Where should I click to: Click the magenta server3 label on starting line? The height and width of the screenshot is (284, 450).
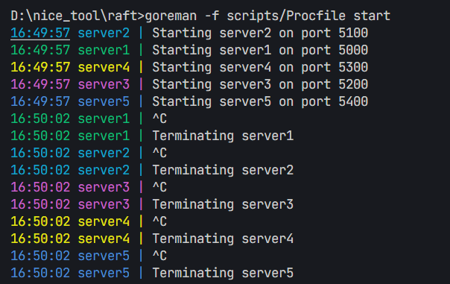pos(104,84)
